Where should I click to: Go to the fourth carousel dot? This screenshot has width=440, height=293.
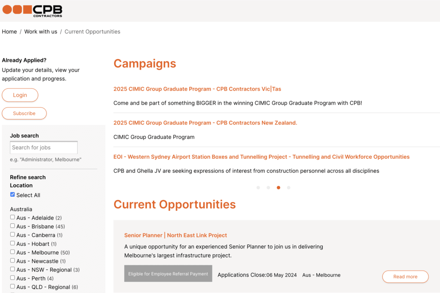pyautogui.click(x=288, y=187)
